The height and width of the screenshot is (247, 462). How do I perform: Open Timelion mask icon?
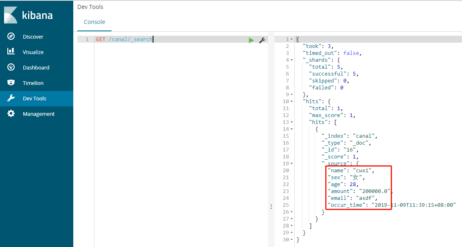(x=11, y=82)
